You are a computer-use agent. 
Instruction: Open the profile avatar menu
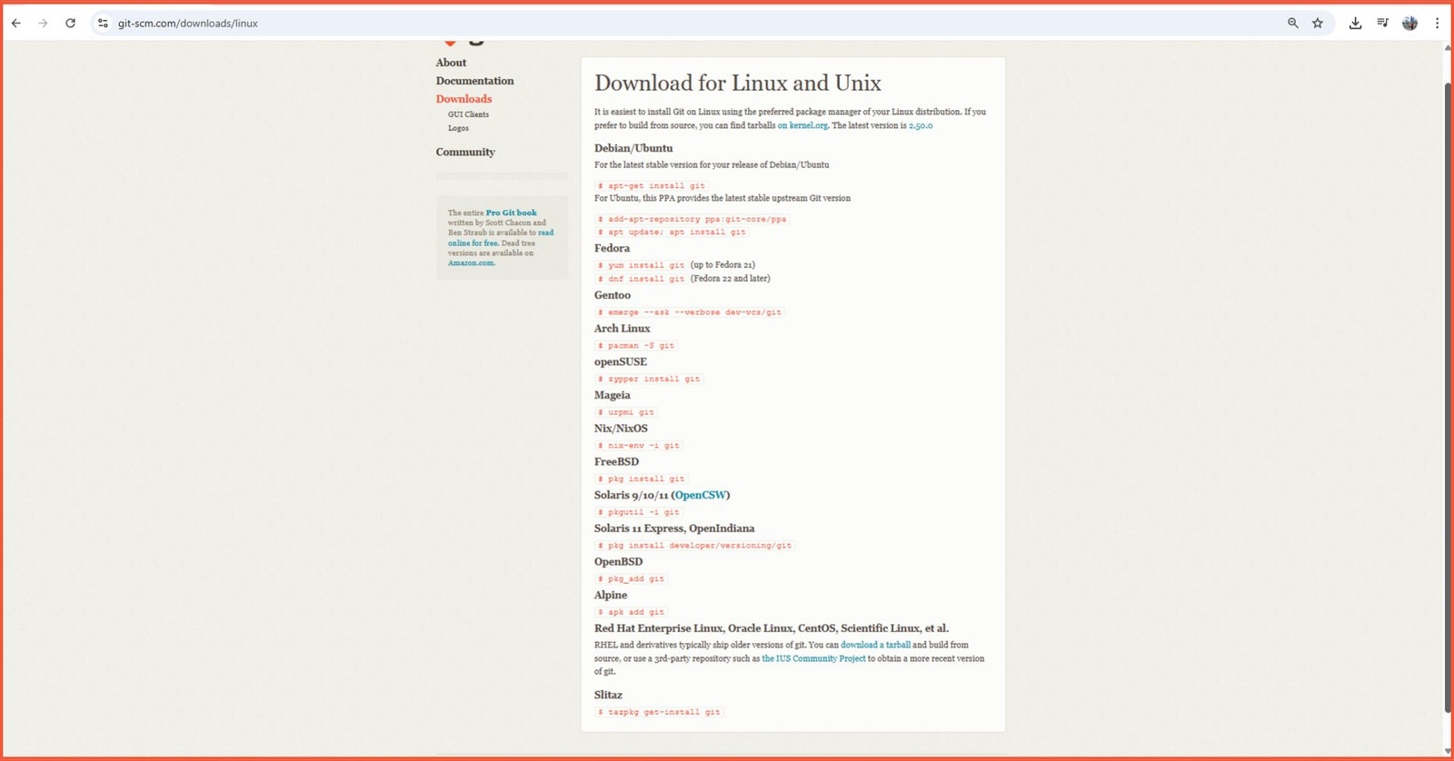click(1409, 24)
